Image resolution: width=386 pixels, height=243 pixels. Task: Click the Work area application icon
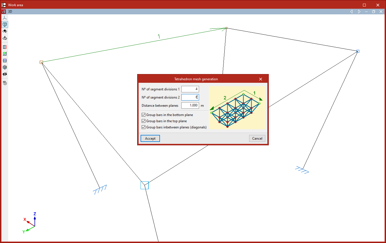click(x=4, y=5)
